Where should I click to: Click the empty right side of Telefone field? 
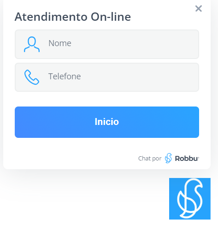click(x=153, y=77)
